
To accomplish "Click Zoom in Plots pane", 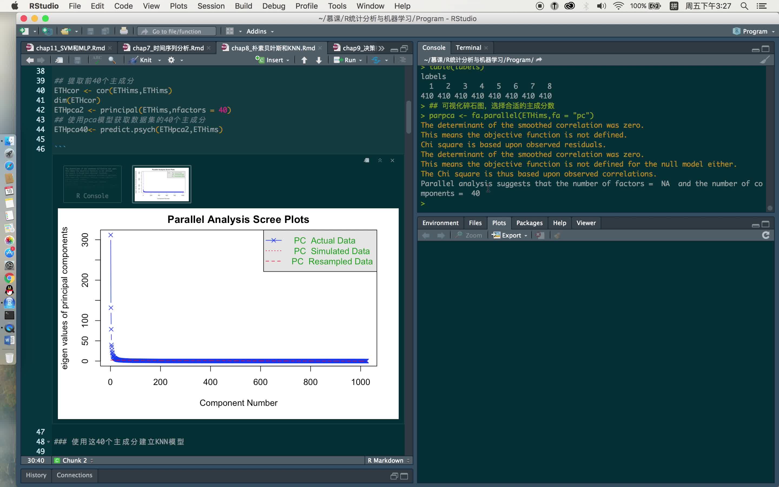I will pyautogui.click(x=469, y=235).
